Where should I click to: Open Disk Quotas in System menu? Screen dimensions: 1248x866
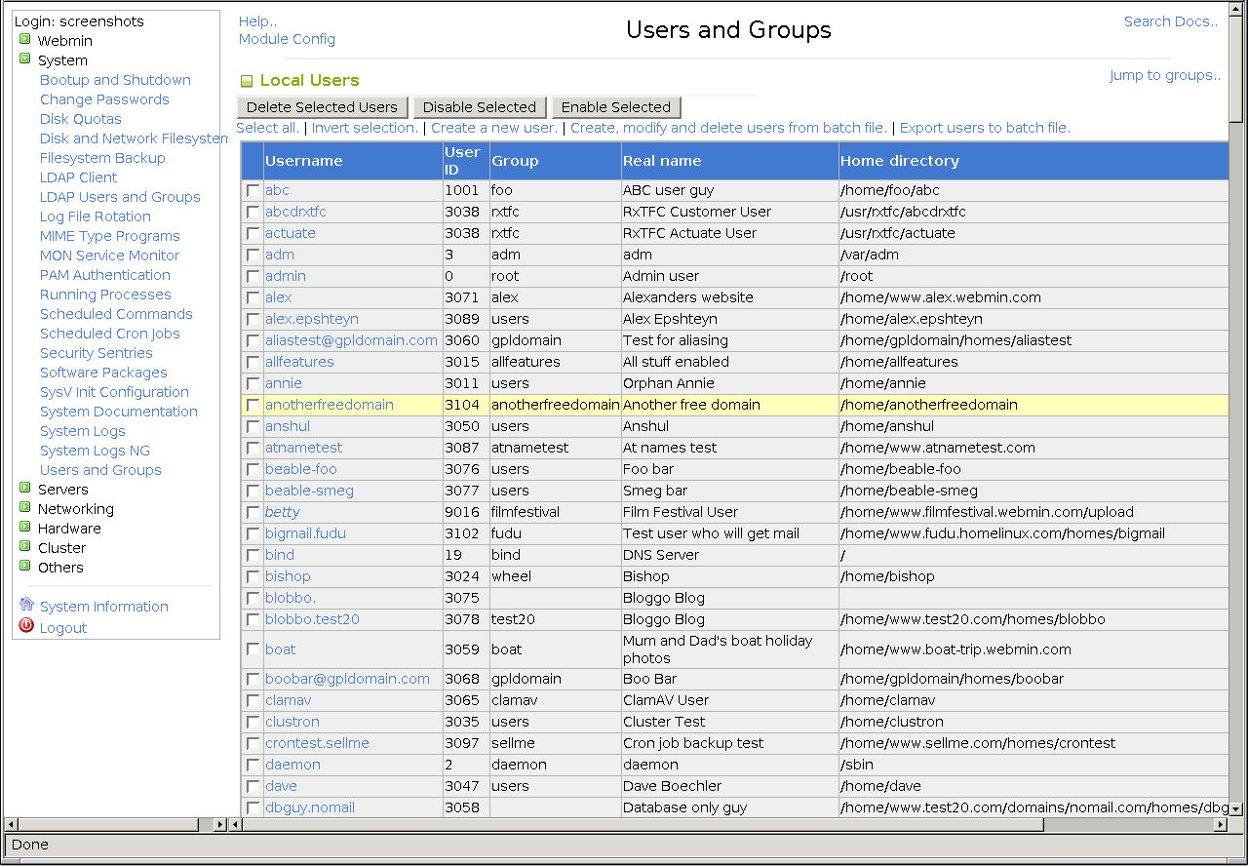[x=81, y=119]
